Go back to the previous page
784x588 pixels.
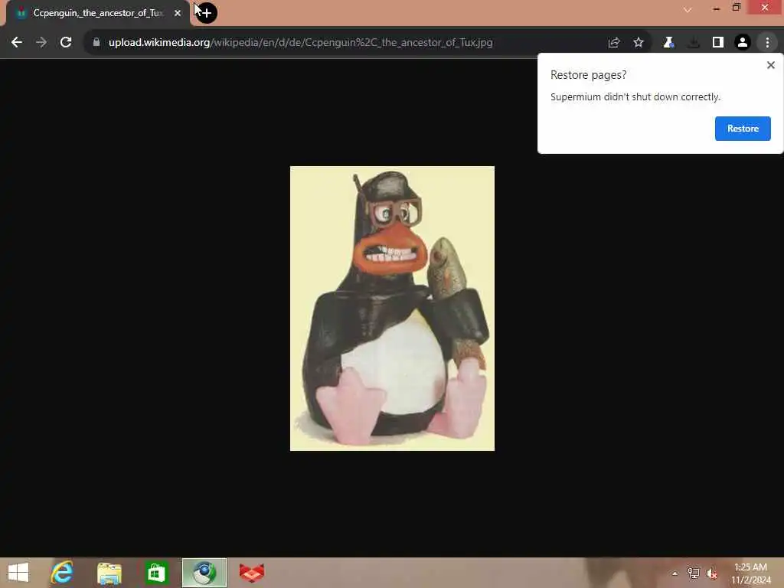click(17, 43)
